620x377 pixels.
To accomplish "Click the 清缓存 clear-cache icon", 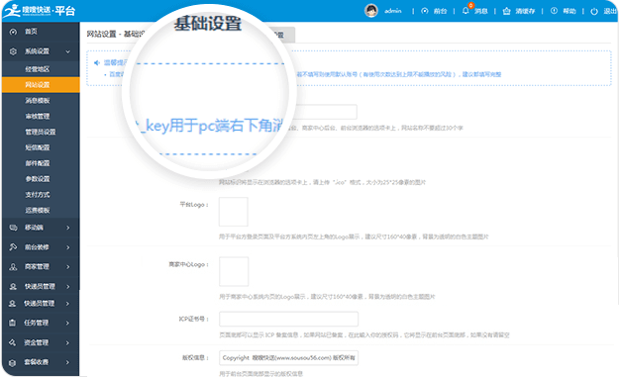I will [506, 11].
